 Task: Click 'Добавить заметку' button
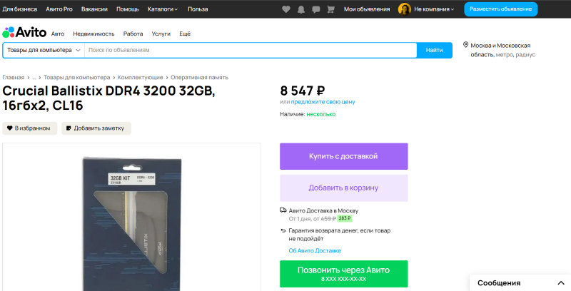coord(96,128)
